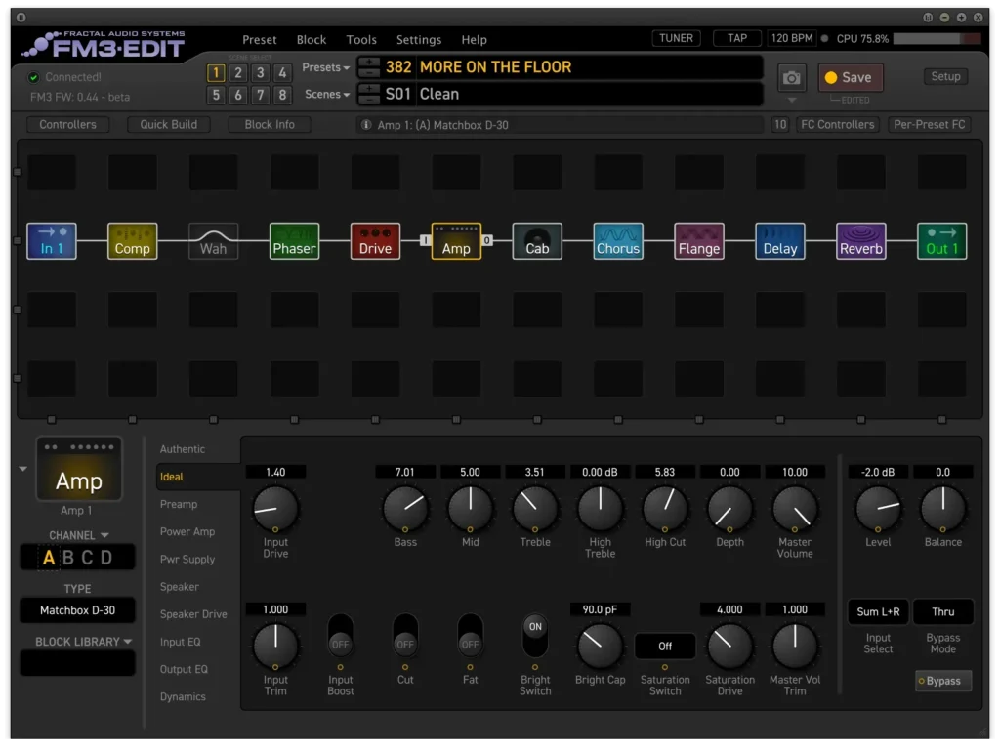Click the Cab block icon
Screen dimensions: 1000x752
(x=537, y=241)
